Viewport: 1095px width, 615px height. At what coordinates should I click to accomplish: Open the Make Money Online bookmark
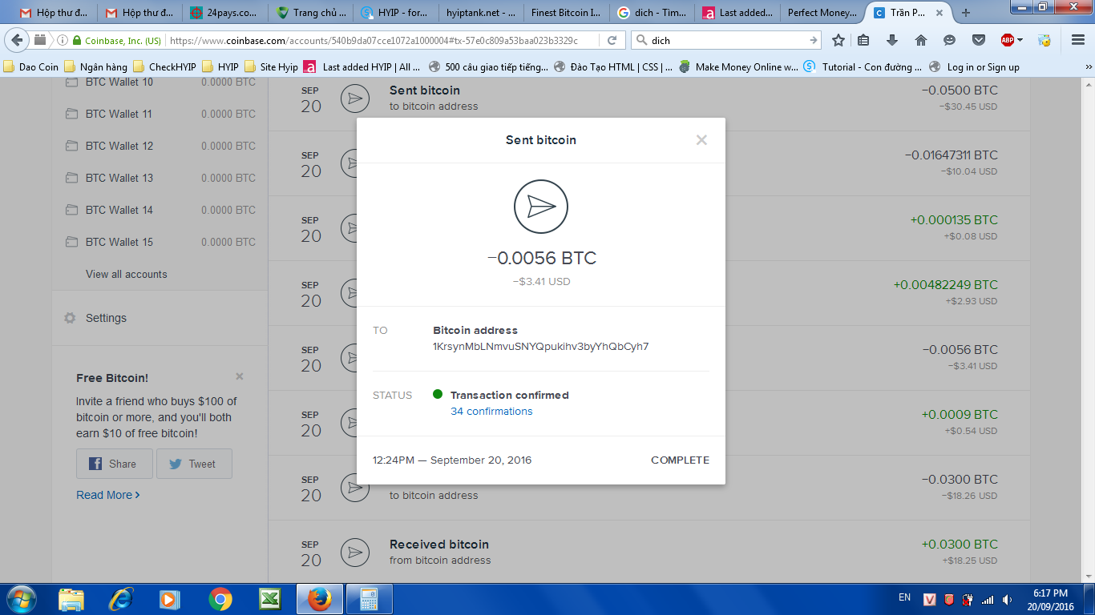(x=738, y=67)
